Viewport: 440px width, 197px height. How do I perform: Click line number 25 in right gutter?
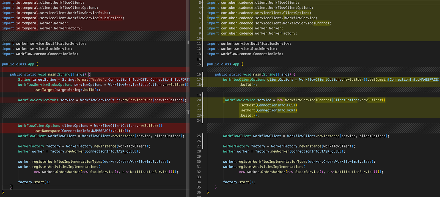[x=199, y=136]
